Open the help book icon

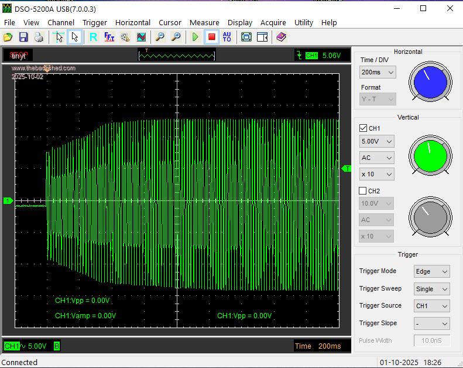point(281,37)
